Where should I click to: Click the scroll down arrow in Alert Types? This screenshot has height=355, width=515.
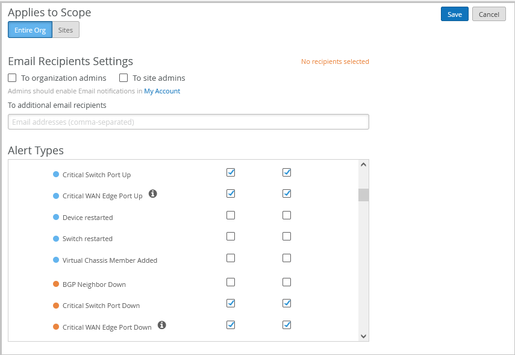point(363,336)
